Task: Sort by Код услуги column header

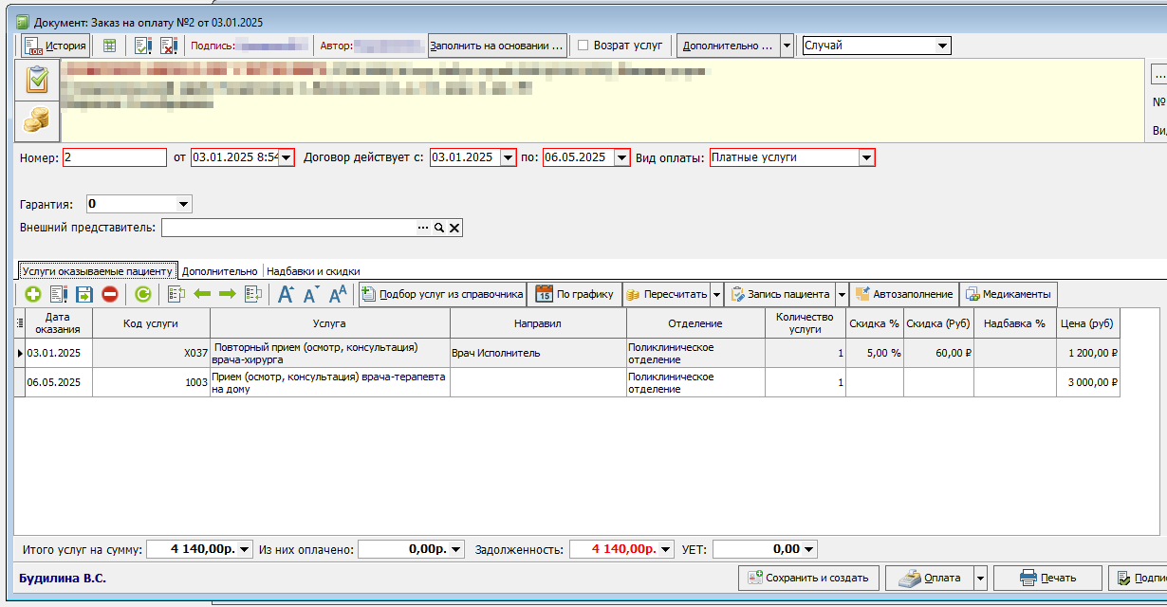Action: coord(151,323)
